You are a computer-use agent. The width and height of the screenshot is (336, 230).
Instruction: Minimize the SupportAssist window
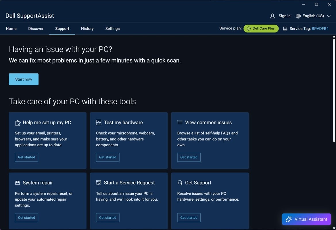[304, 4]
